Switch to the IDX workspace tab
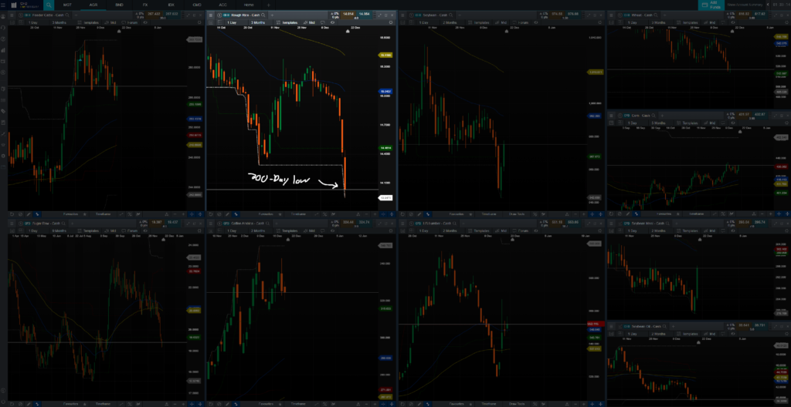Screen dimensions: 791x407 171,5
